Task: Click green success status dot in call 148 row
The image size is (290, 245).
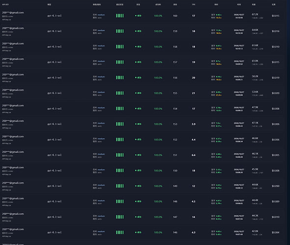Action: tap(136, 201)
